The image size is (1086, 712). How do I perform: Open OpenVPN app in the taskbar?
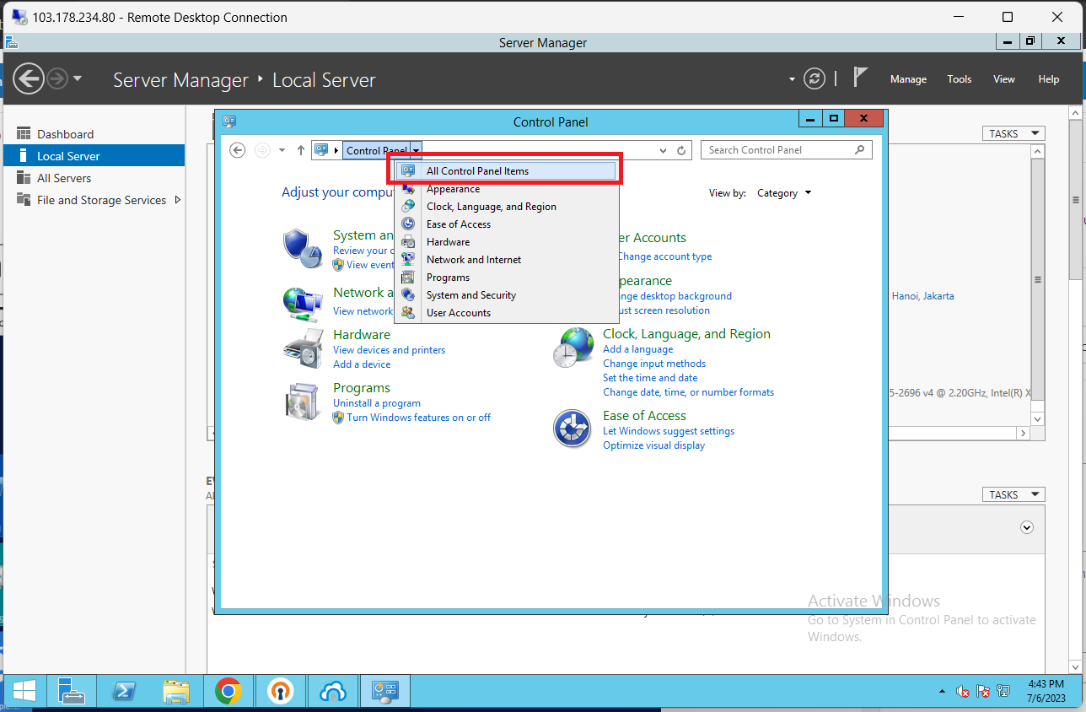pos(281,693)
